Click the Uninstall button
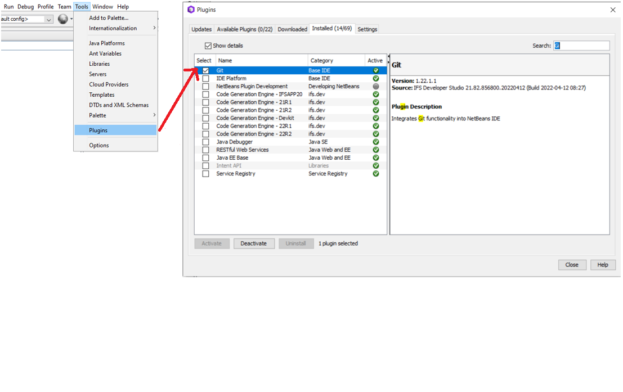623x392 pixels. 296,244
